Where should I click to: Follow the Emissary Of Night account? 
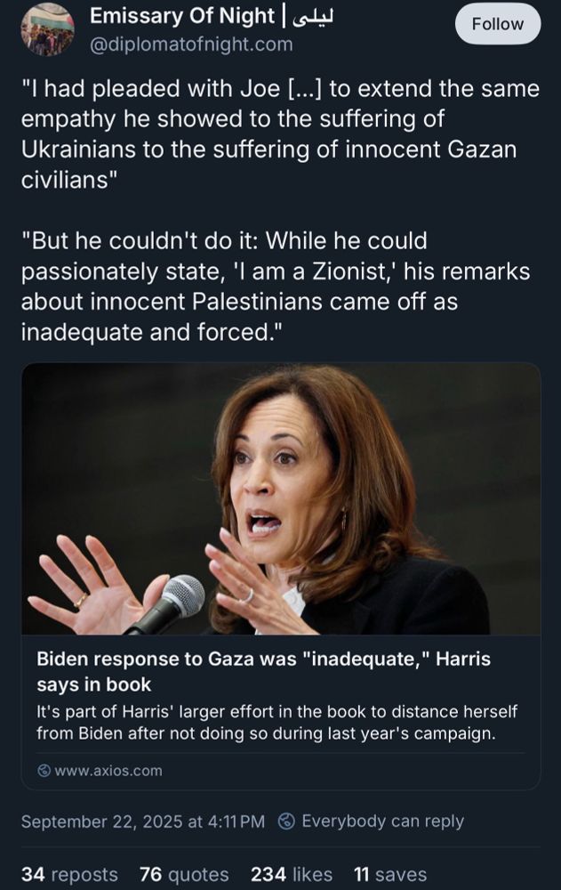498,24
